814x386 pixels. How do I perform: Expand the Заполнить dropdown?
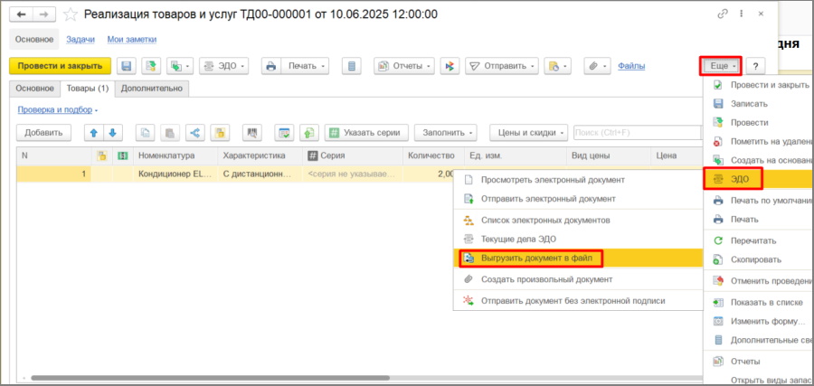click(x=446, y=133)
